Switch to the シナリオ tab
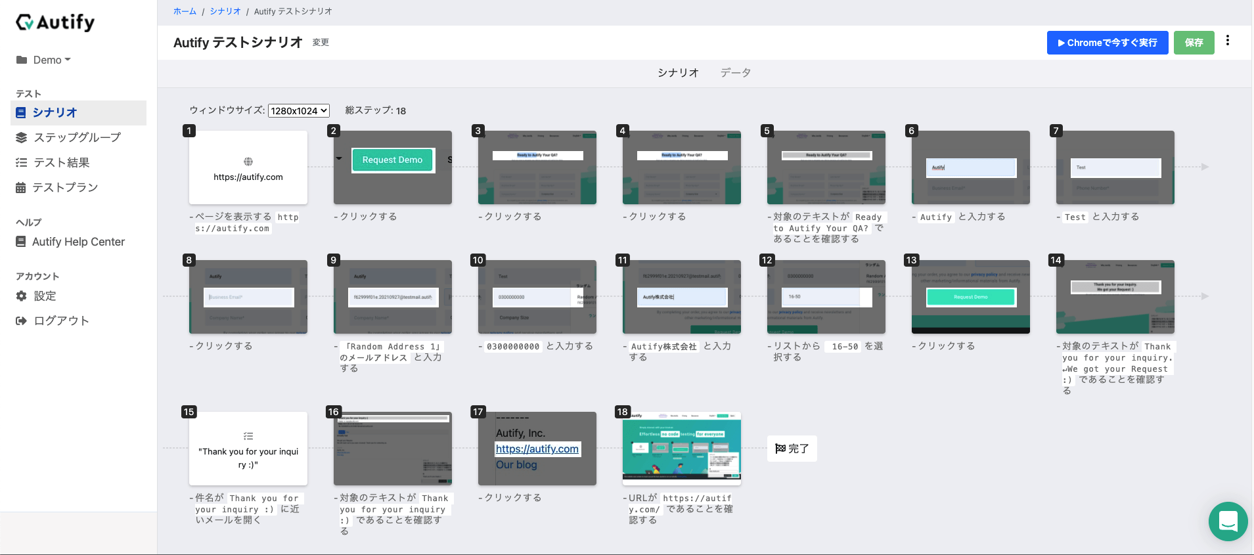 click(678, 73)
